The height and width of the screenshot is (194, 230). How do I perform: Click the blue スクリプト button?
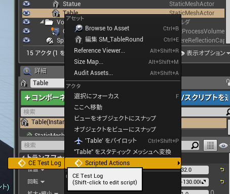pos(205,98)
